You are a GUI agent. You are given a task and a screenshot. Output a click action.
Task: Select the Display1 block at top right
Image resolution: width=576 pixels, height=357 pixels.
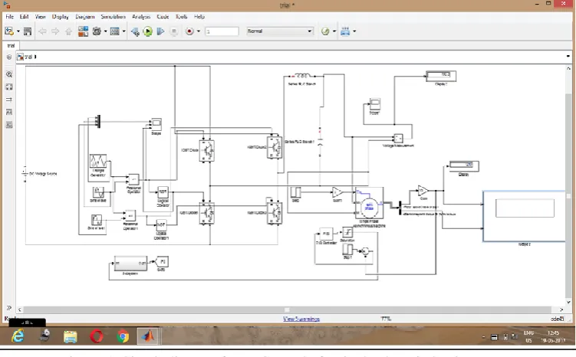441,76
